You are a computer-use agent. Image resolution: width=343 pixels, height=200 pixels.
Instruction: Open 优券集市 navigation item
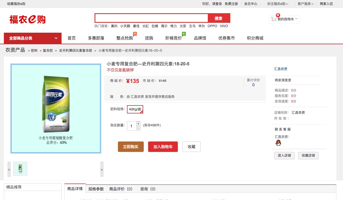tap(226, 38)
